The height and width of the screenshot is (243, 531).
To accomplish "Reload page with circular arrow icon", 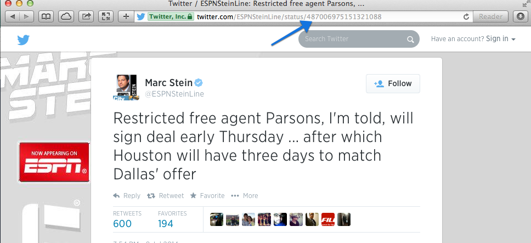I will coord(466,16).
